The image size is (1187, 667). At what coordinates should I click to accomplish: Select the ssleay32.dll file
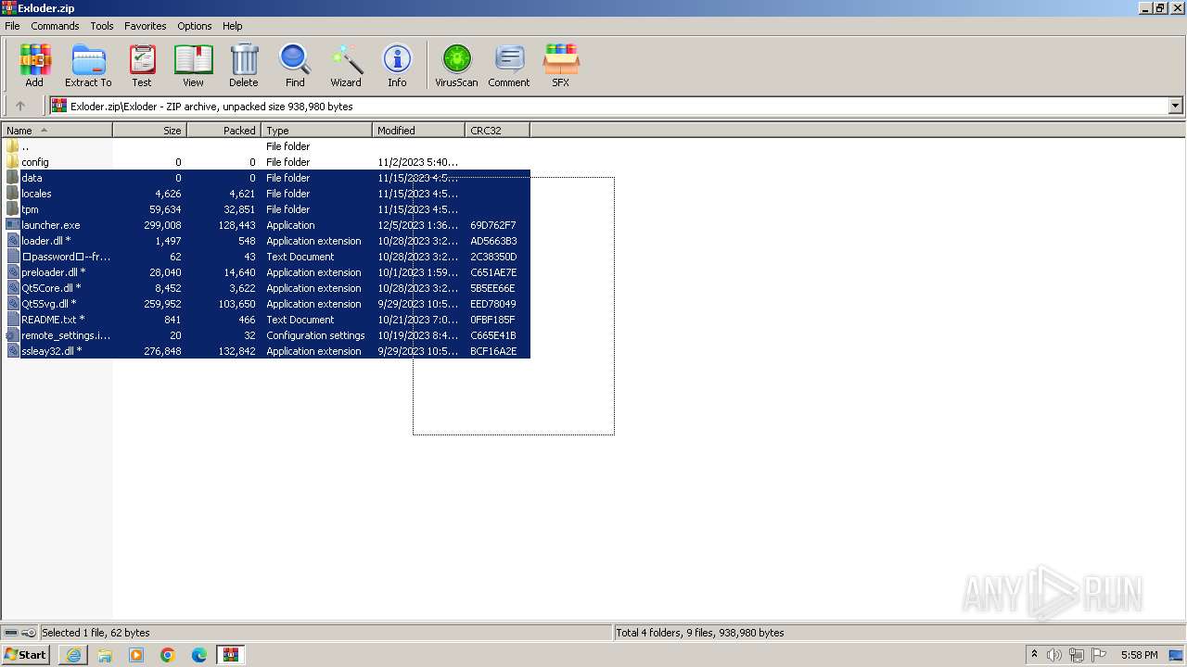point(265,351)
